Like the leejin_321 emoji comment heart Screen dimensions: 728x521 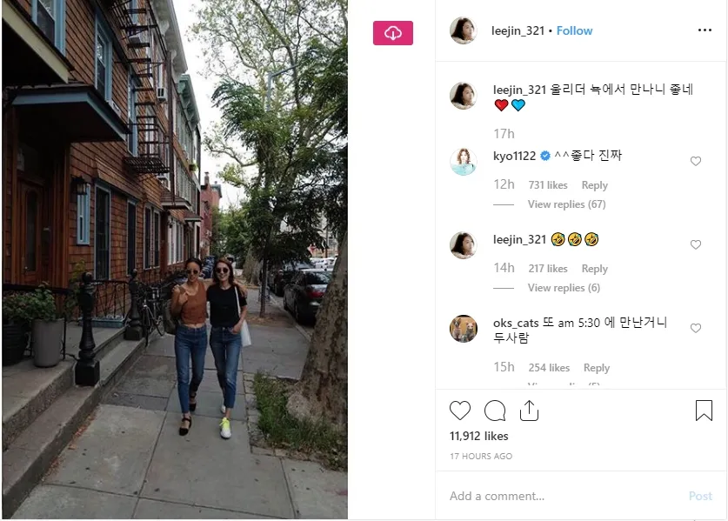pos(696,244)
